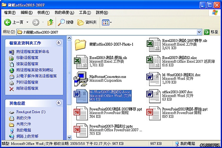This screenshot has height=148, width=222.
Task: Expand the address bar dropdown list
Action: click(x=199, y=32)
